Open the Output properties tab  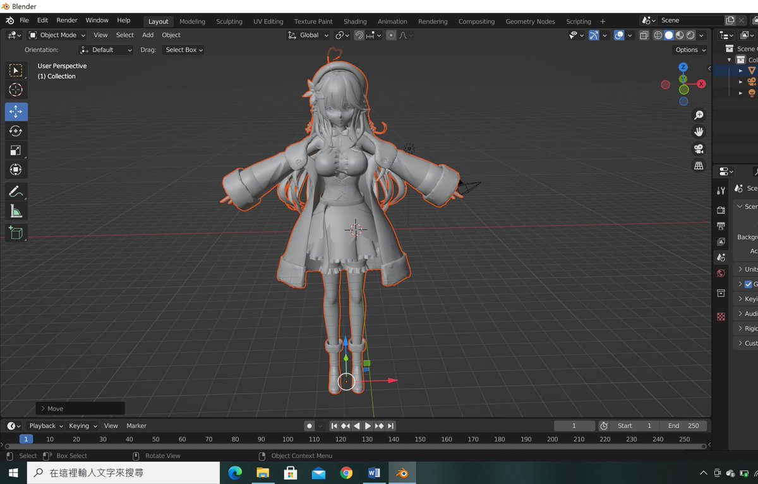[721, 226]
